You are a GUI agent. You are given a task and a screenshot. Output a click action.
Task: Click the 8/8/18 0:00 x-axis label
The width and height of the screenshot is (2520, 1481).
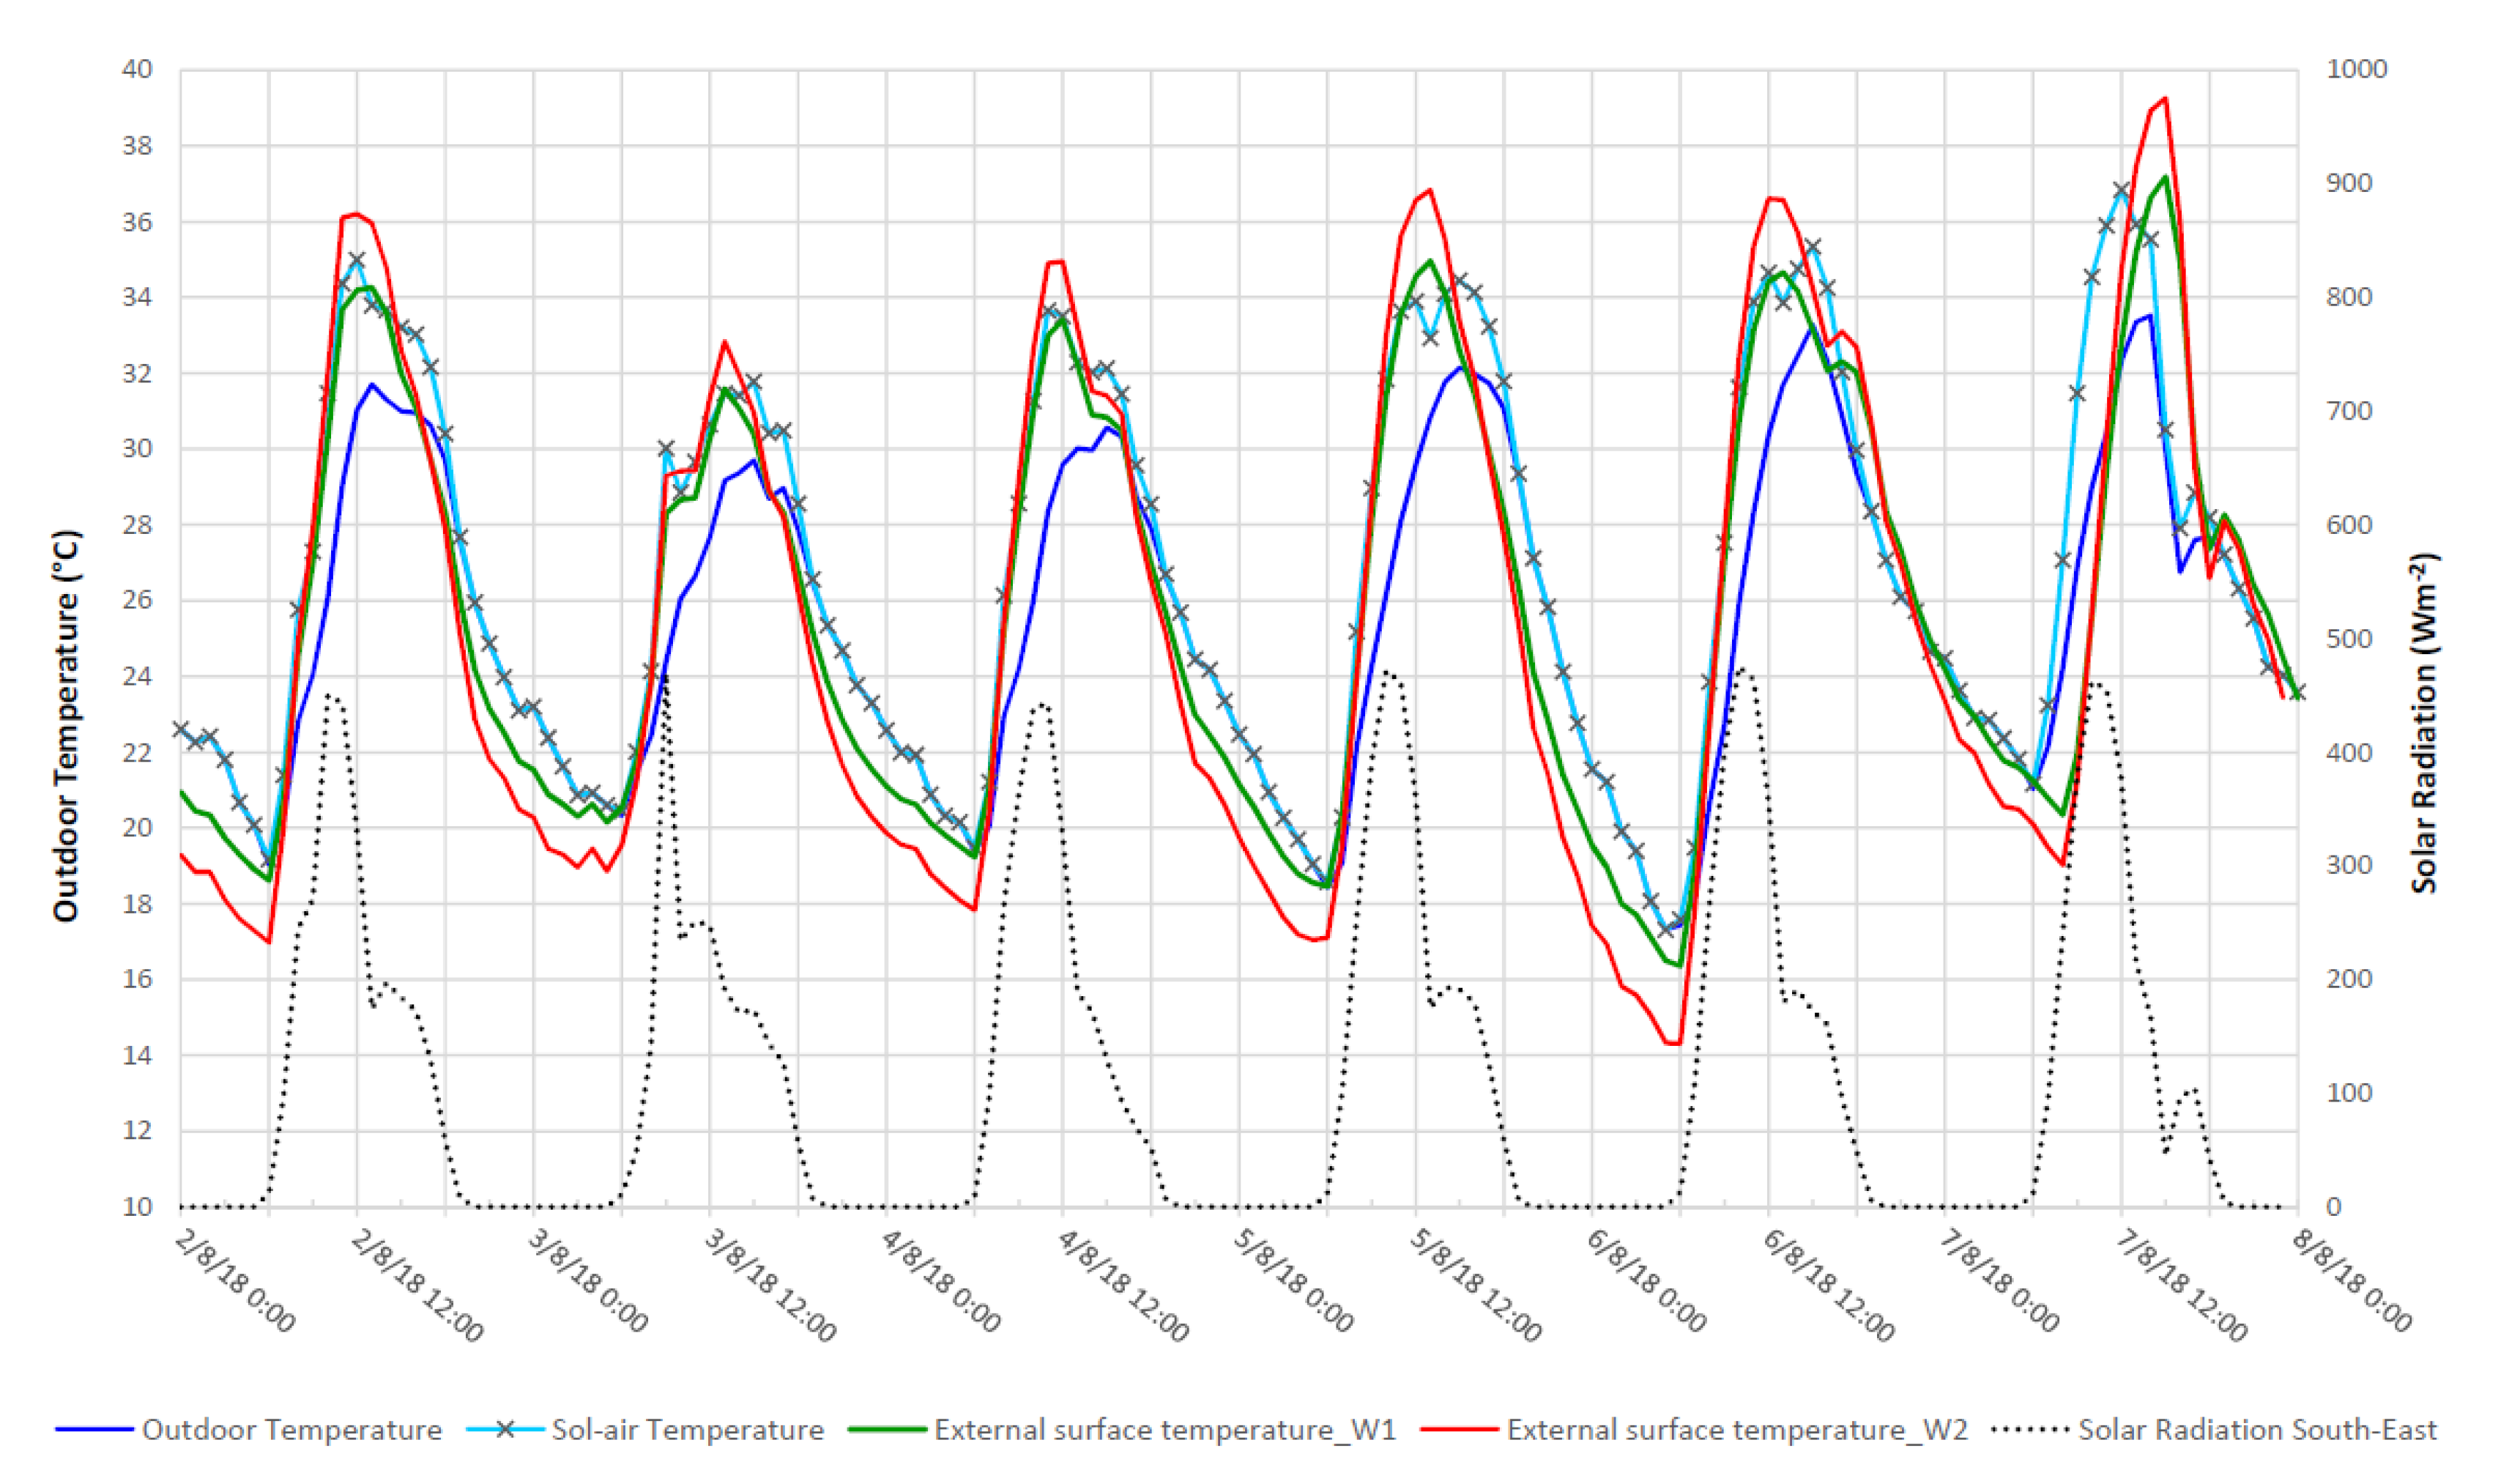click(2352, 1281)
